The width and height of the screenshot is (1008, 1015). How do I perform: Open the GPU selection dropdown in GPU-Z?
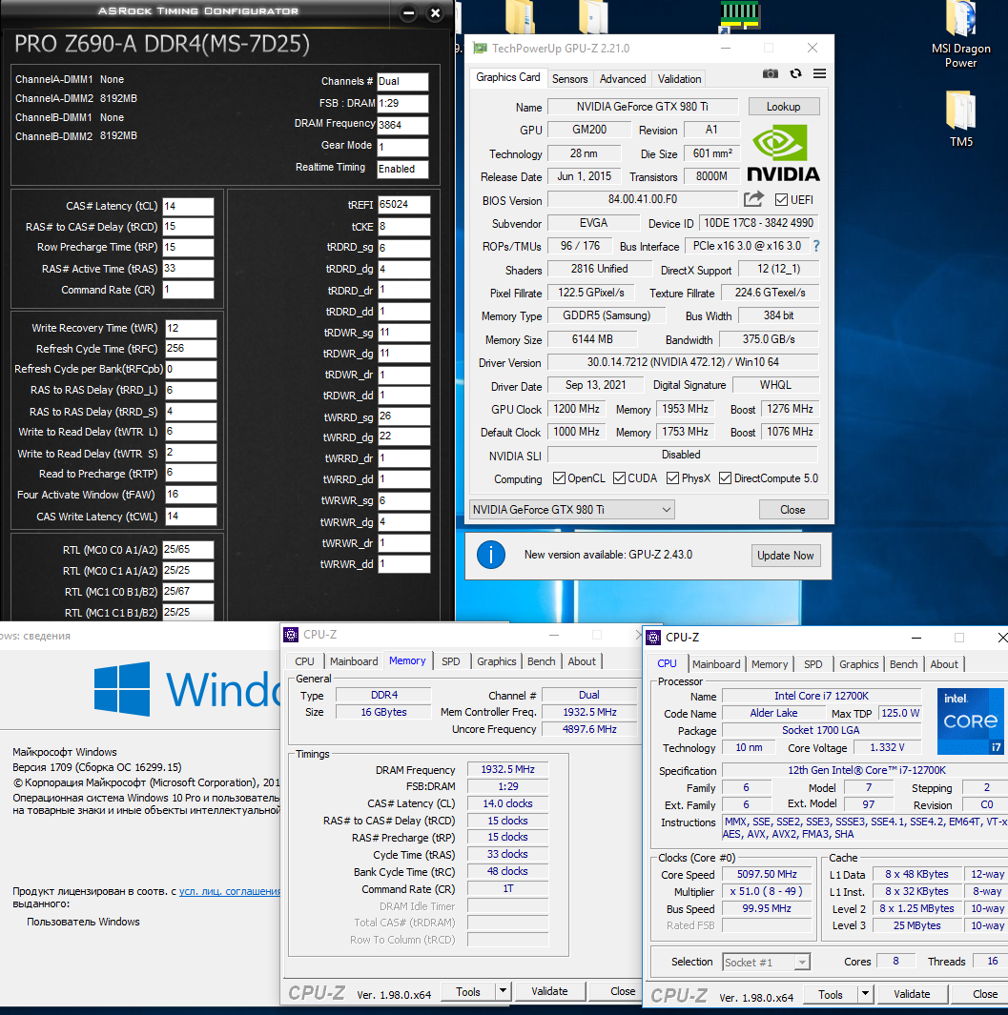(571, 510)
